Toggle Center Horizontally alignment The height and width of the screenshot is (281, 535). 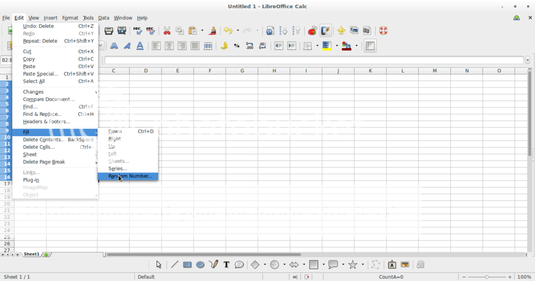point(169,45)
